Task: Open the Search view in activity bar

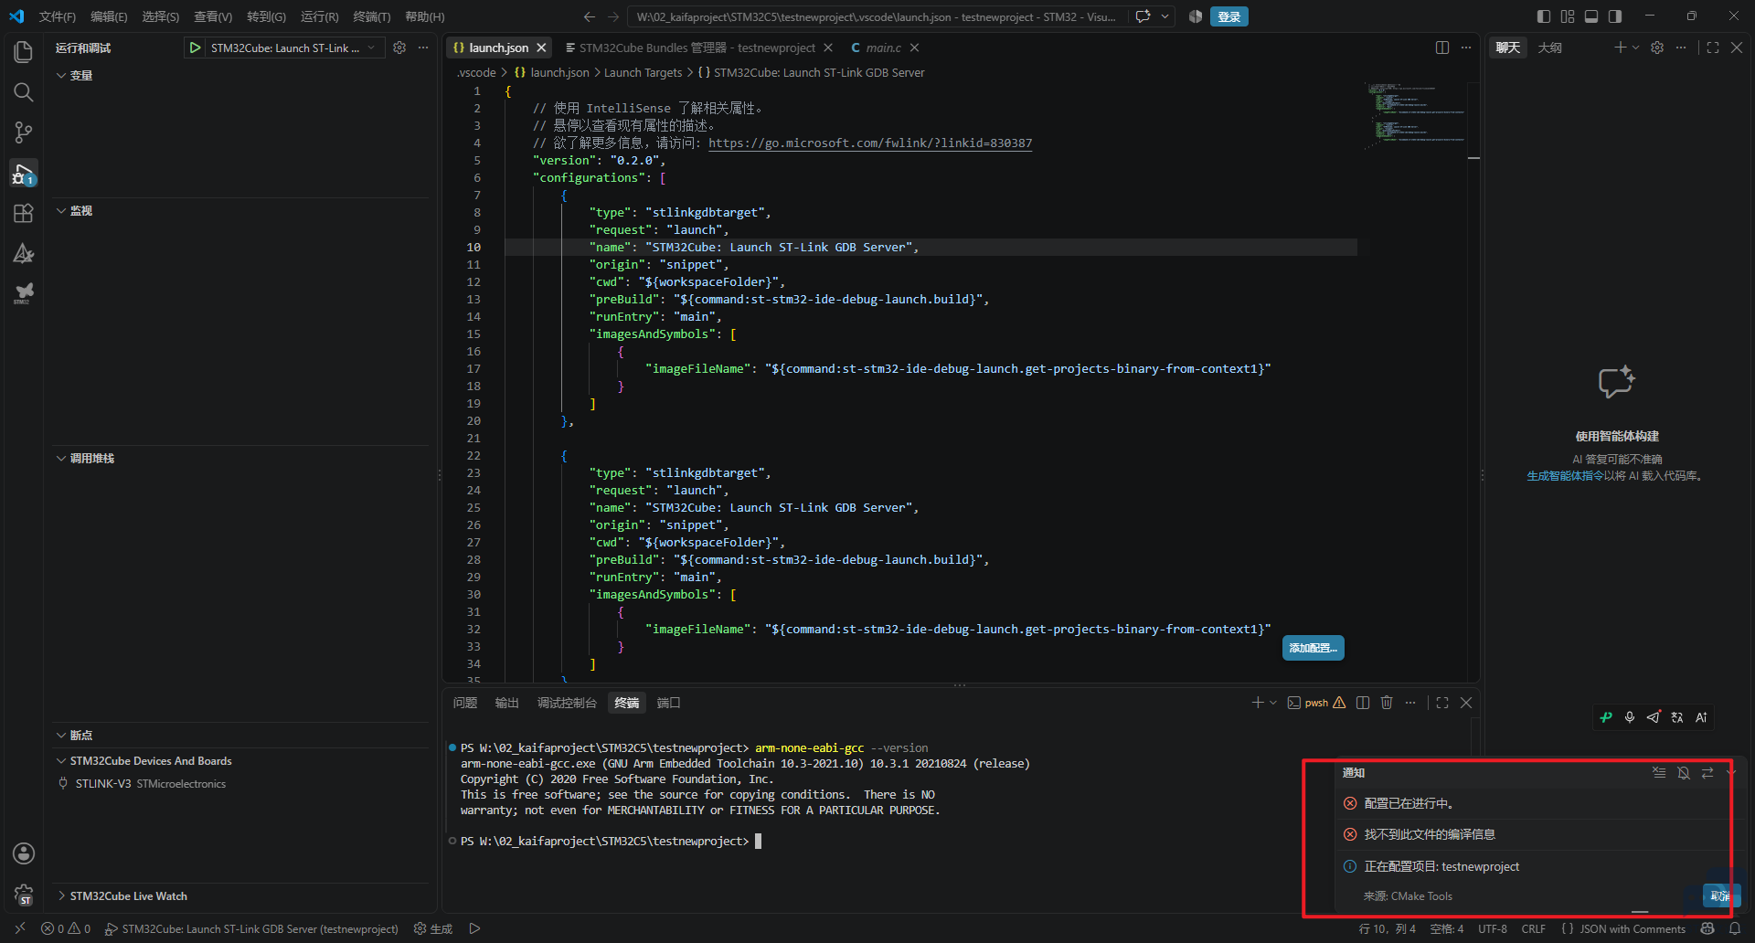Action: click(x=24, y=92)
